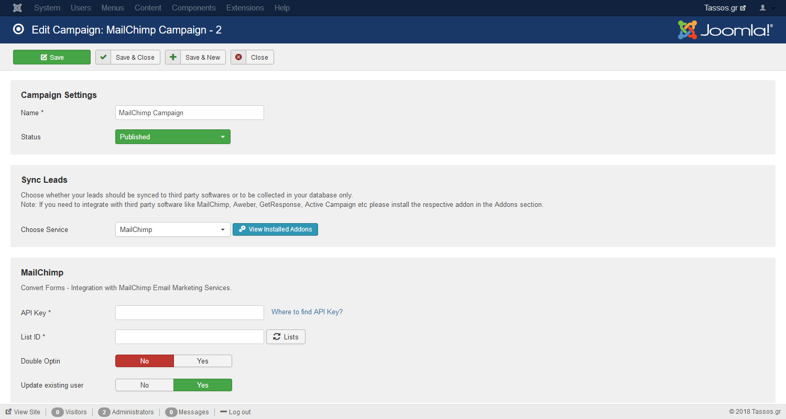Open the user account menu icon
This screenshot has width=786, height=419.
(x=763, y=8)
